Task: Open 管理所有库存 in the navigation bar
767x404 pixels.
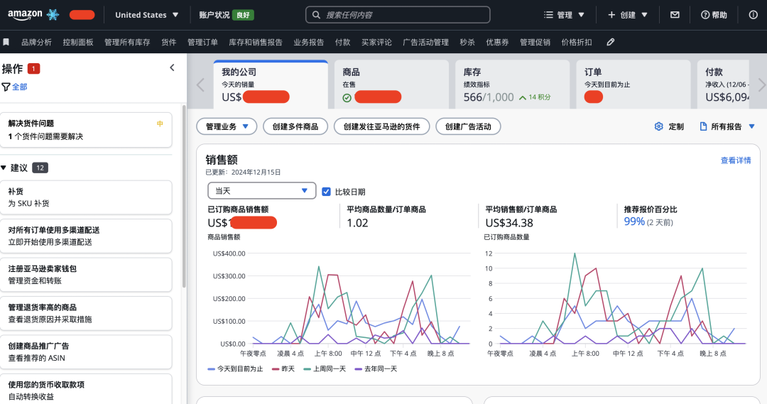Action: tap(127, 43)
